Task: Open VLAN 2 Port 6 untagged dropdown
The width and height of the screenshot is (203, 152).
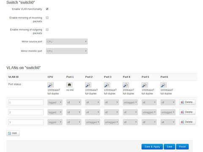Action: 168,112
